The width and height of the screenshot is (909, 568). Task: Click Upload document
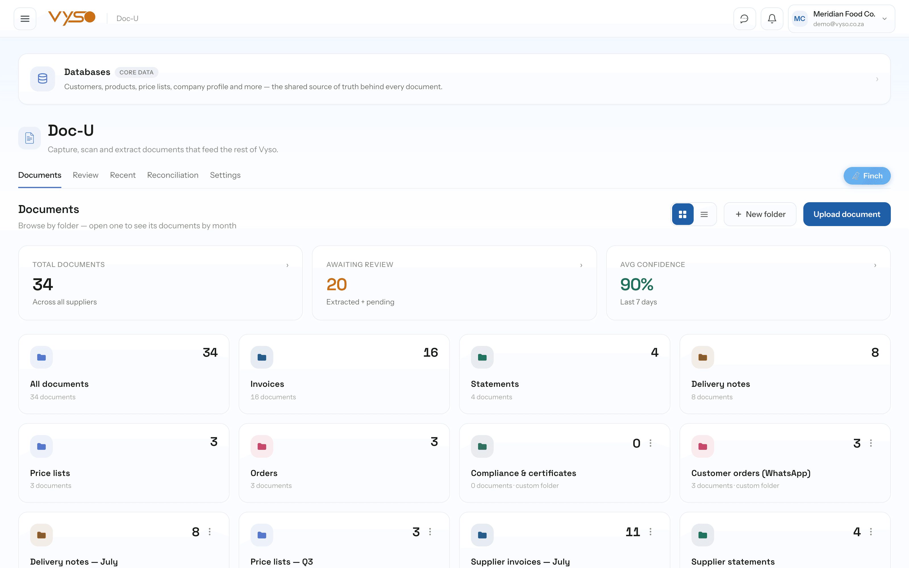(847, 214)
